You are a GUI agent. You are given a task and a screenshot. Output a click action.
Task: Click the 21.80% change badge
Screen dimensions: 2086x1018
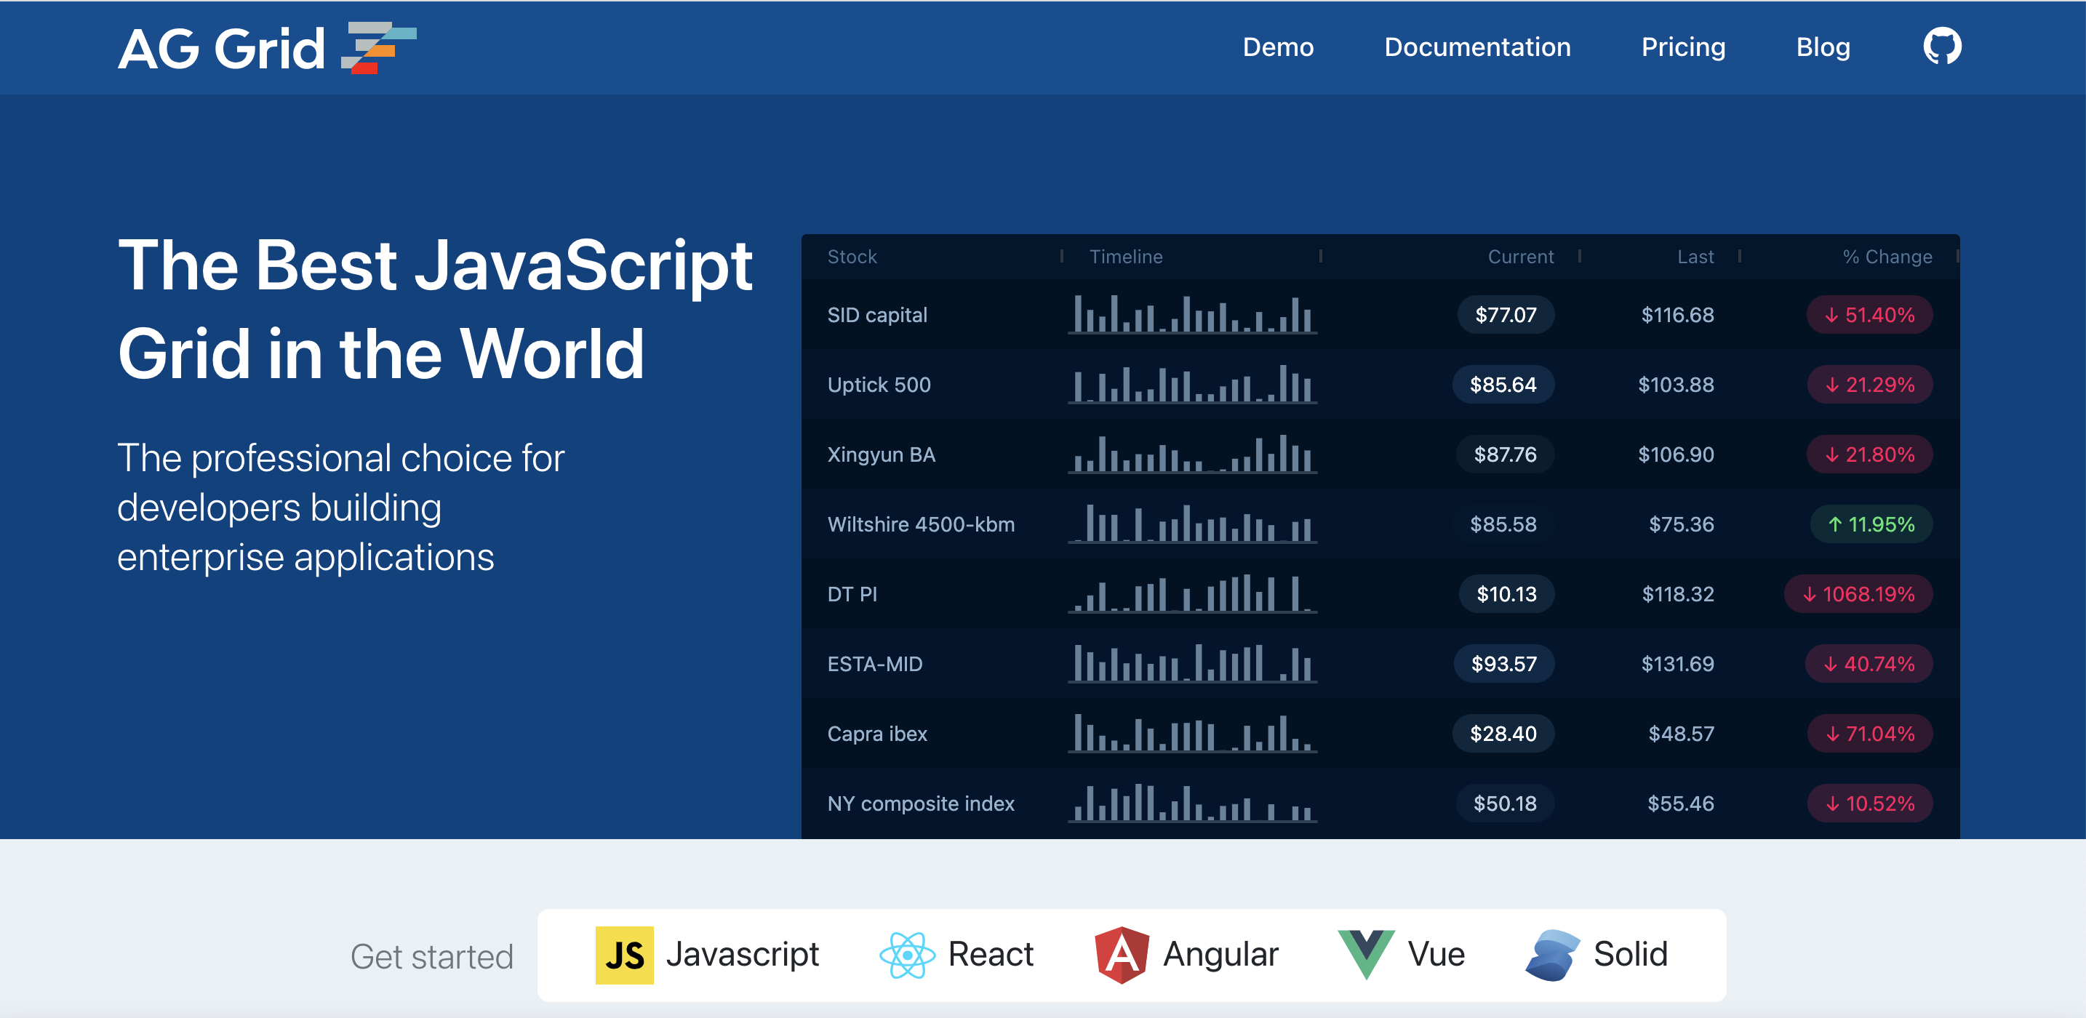(1870, 454)
